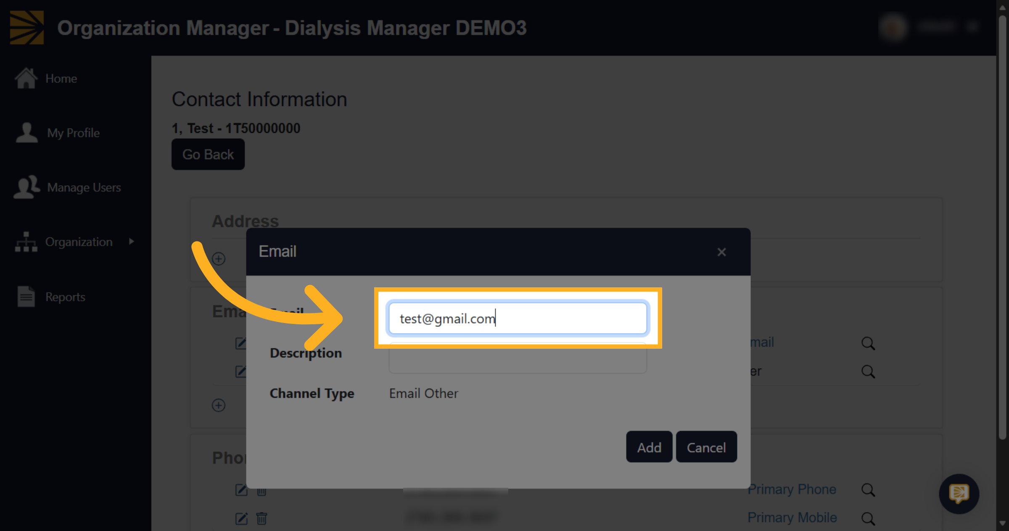The height and width of the screenshot is (531, 1009).
Task: Delete the Primary Mobile phone entry
Action: [x=261, y=518]
